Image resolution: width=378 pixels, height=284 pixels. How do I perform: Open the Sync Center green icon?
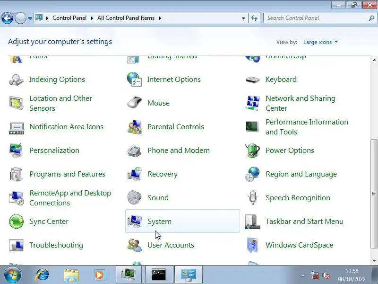16,222
